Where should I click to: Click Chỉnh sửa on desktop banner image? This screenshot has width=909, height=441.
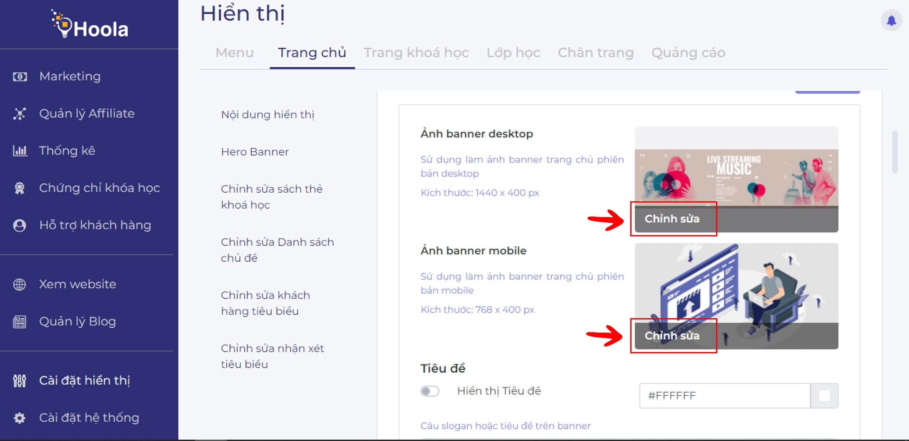click(672, 219)
